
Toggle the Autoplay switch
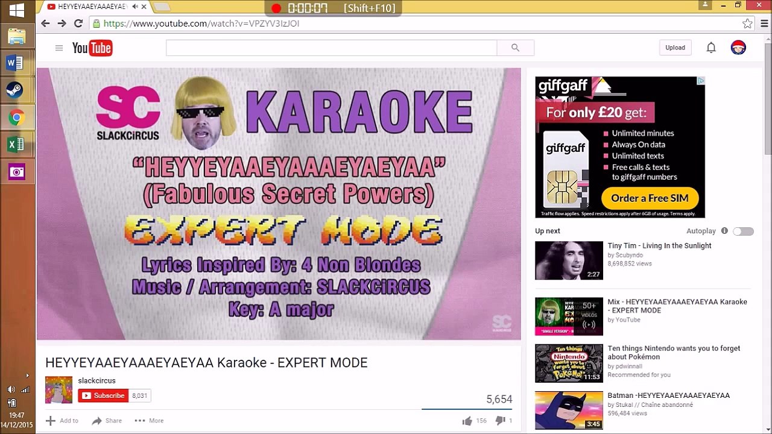coord(743,231)
